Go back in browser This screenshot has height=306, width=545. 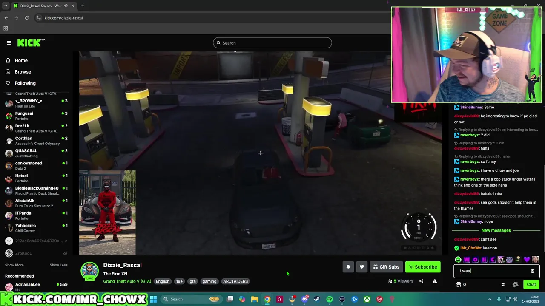coord(6,18)
